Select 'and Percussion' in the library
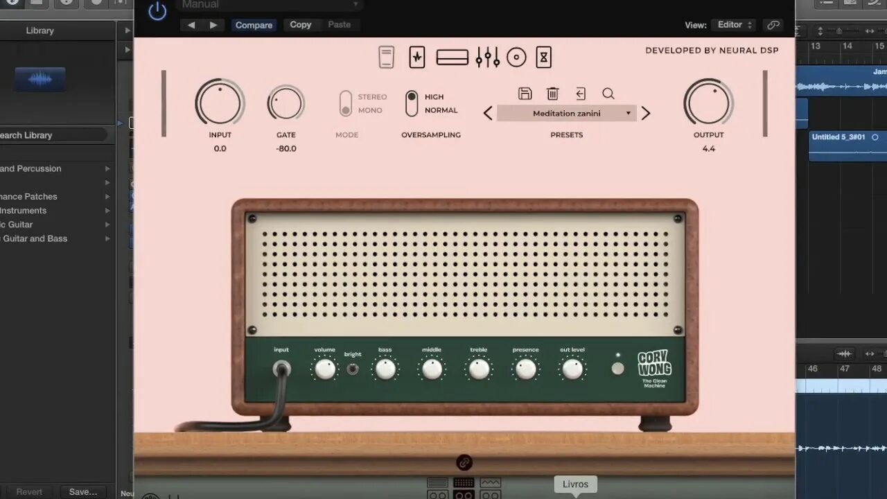Image resolution: width=887 pixels, height=499 pixels. [30, 168]
